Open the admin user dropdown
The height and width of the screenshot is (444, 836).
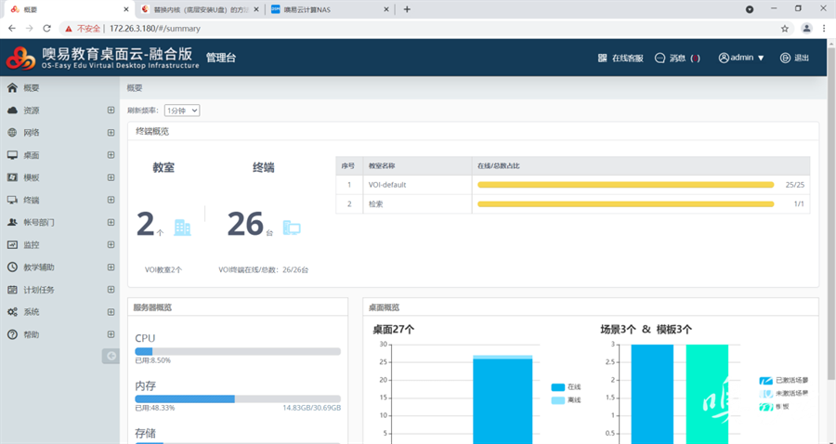pos(741,58)
